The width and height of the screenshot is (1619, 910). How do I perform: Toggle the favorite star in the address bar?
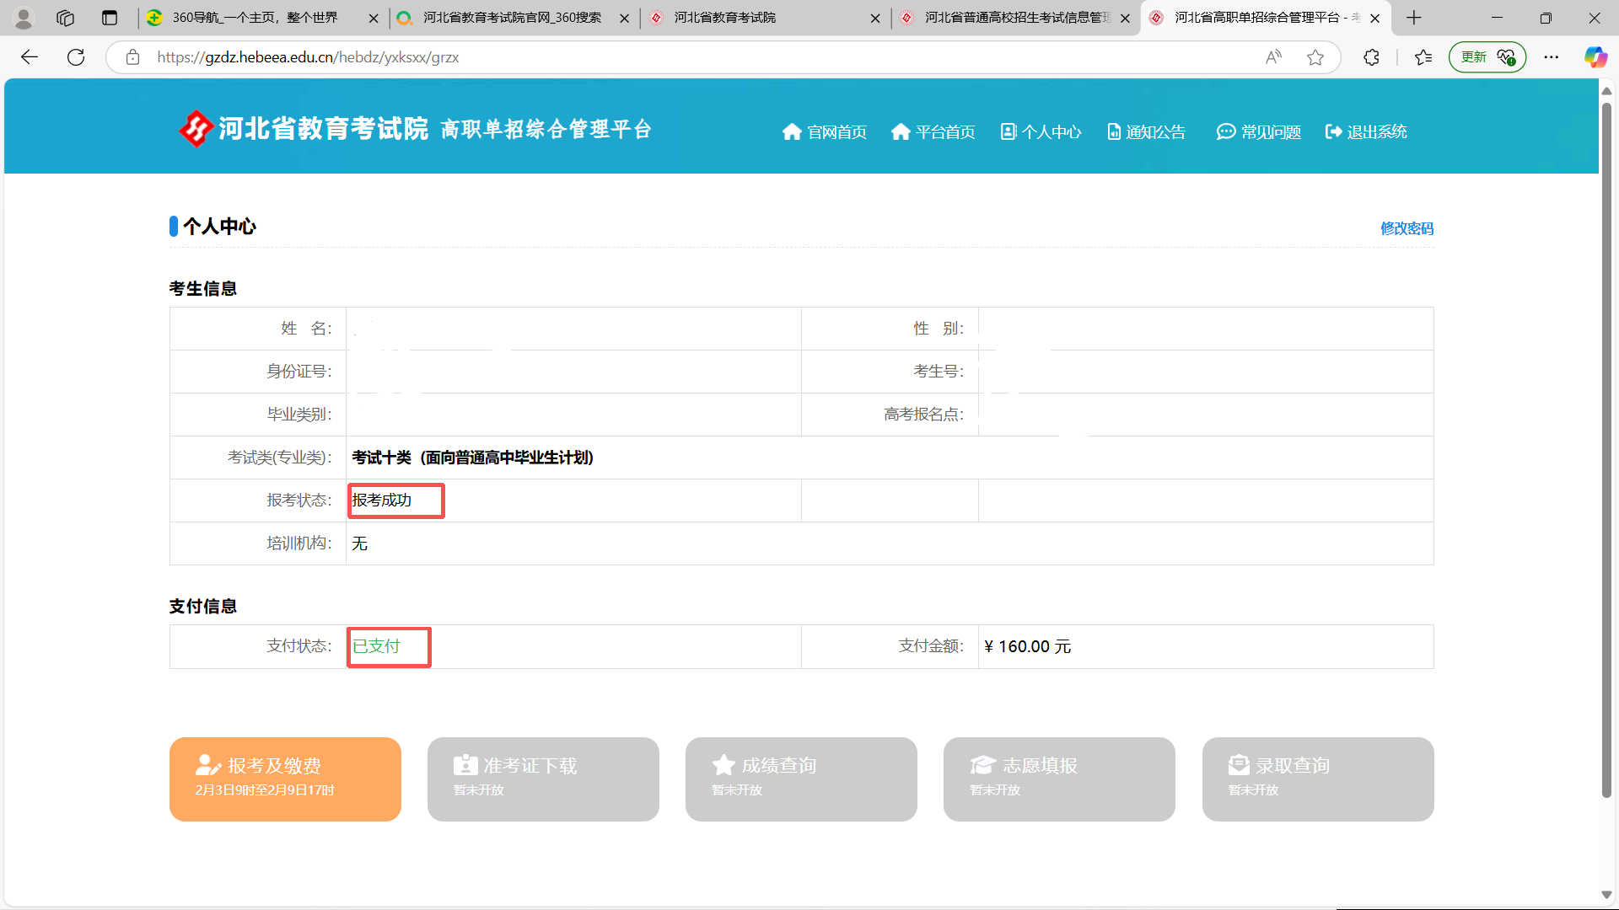tap(1317, 56)
